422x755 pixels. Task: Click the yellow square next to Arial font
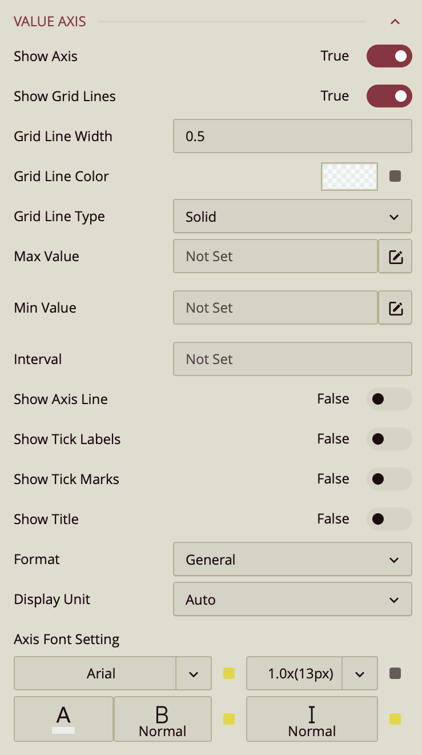pyautogui.click(x=229, y=673)
